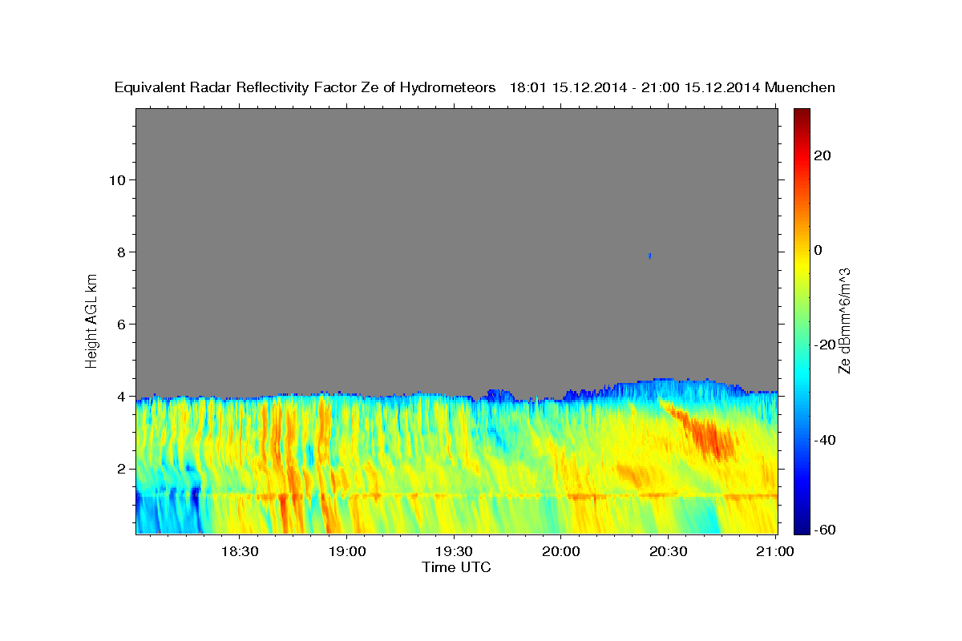Screen dimensions: 962x641
Task: Click the colorbar value label 0
Action: pyautogui.click(x=819, y=250)
